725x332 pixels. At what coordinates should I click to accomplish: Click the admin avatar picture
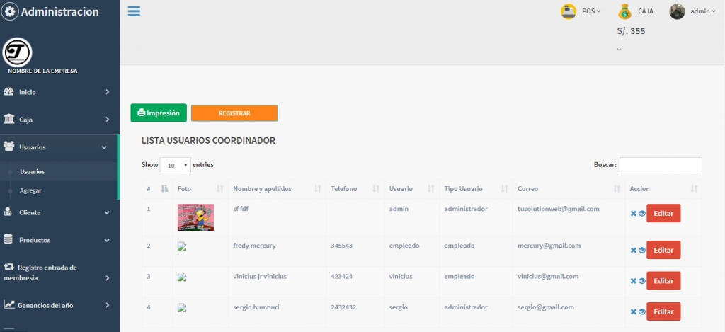pos(677,11)
